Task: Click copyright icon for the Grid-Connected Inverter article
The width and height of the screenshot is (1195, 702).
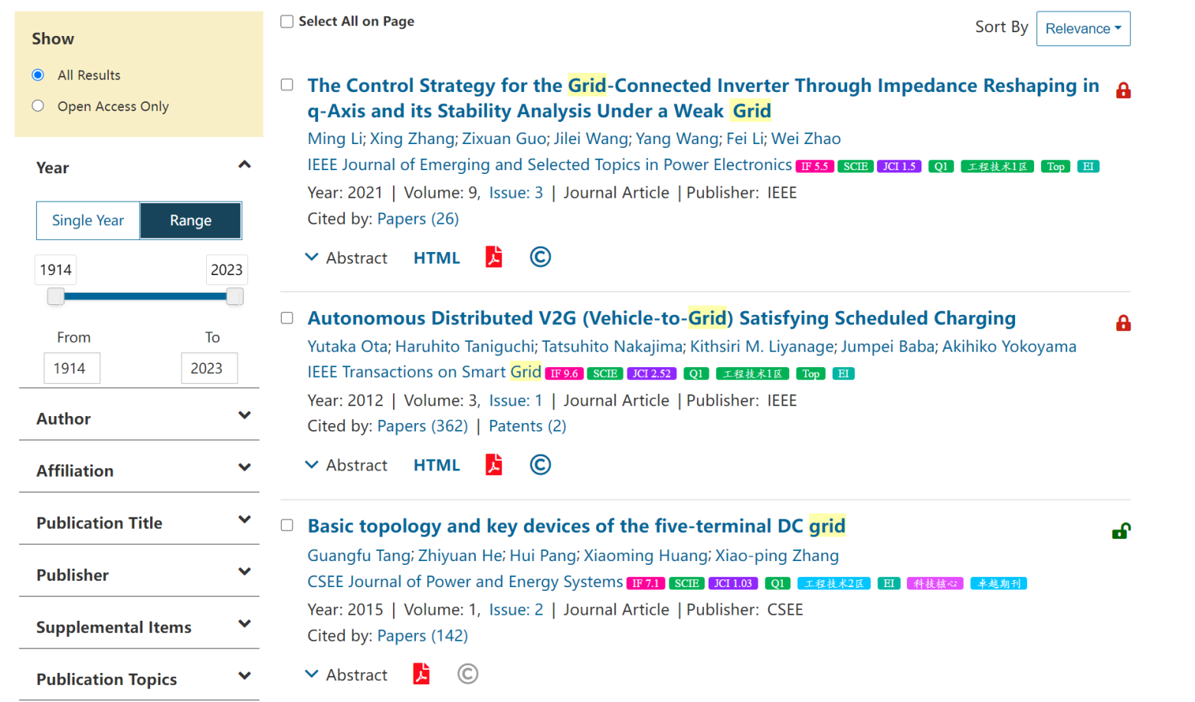Action: pyautogui.click(x=540, y=258)
